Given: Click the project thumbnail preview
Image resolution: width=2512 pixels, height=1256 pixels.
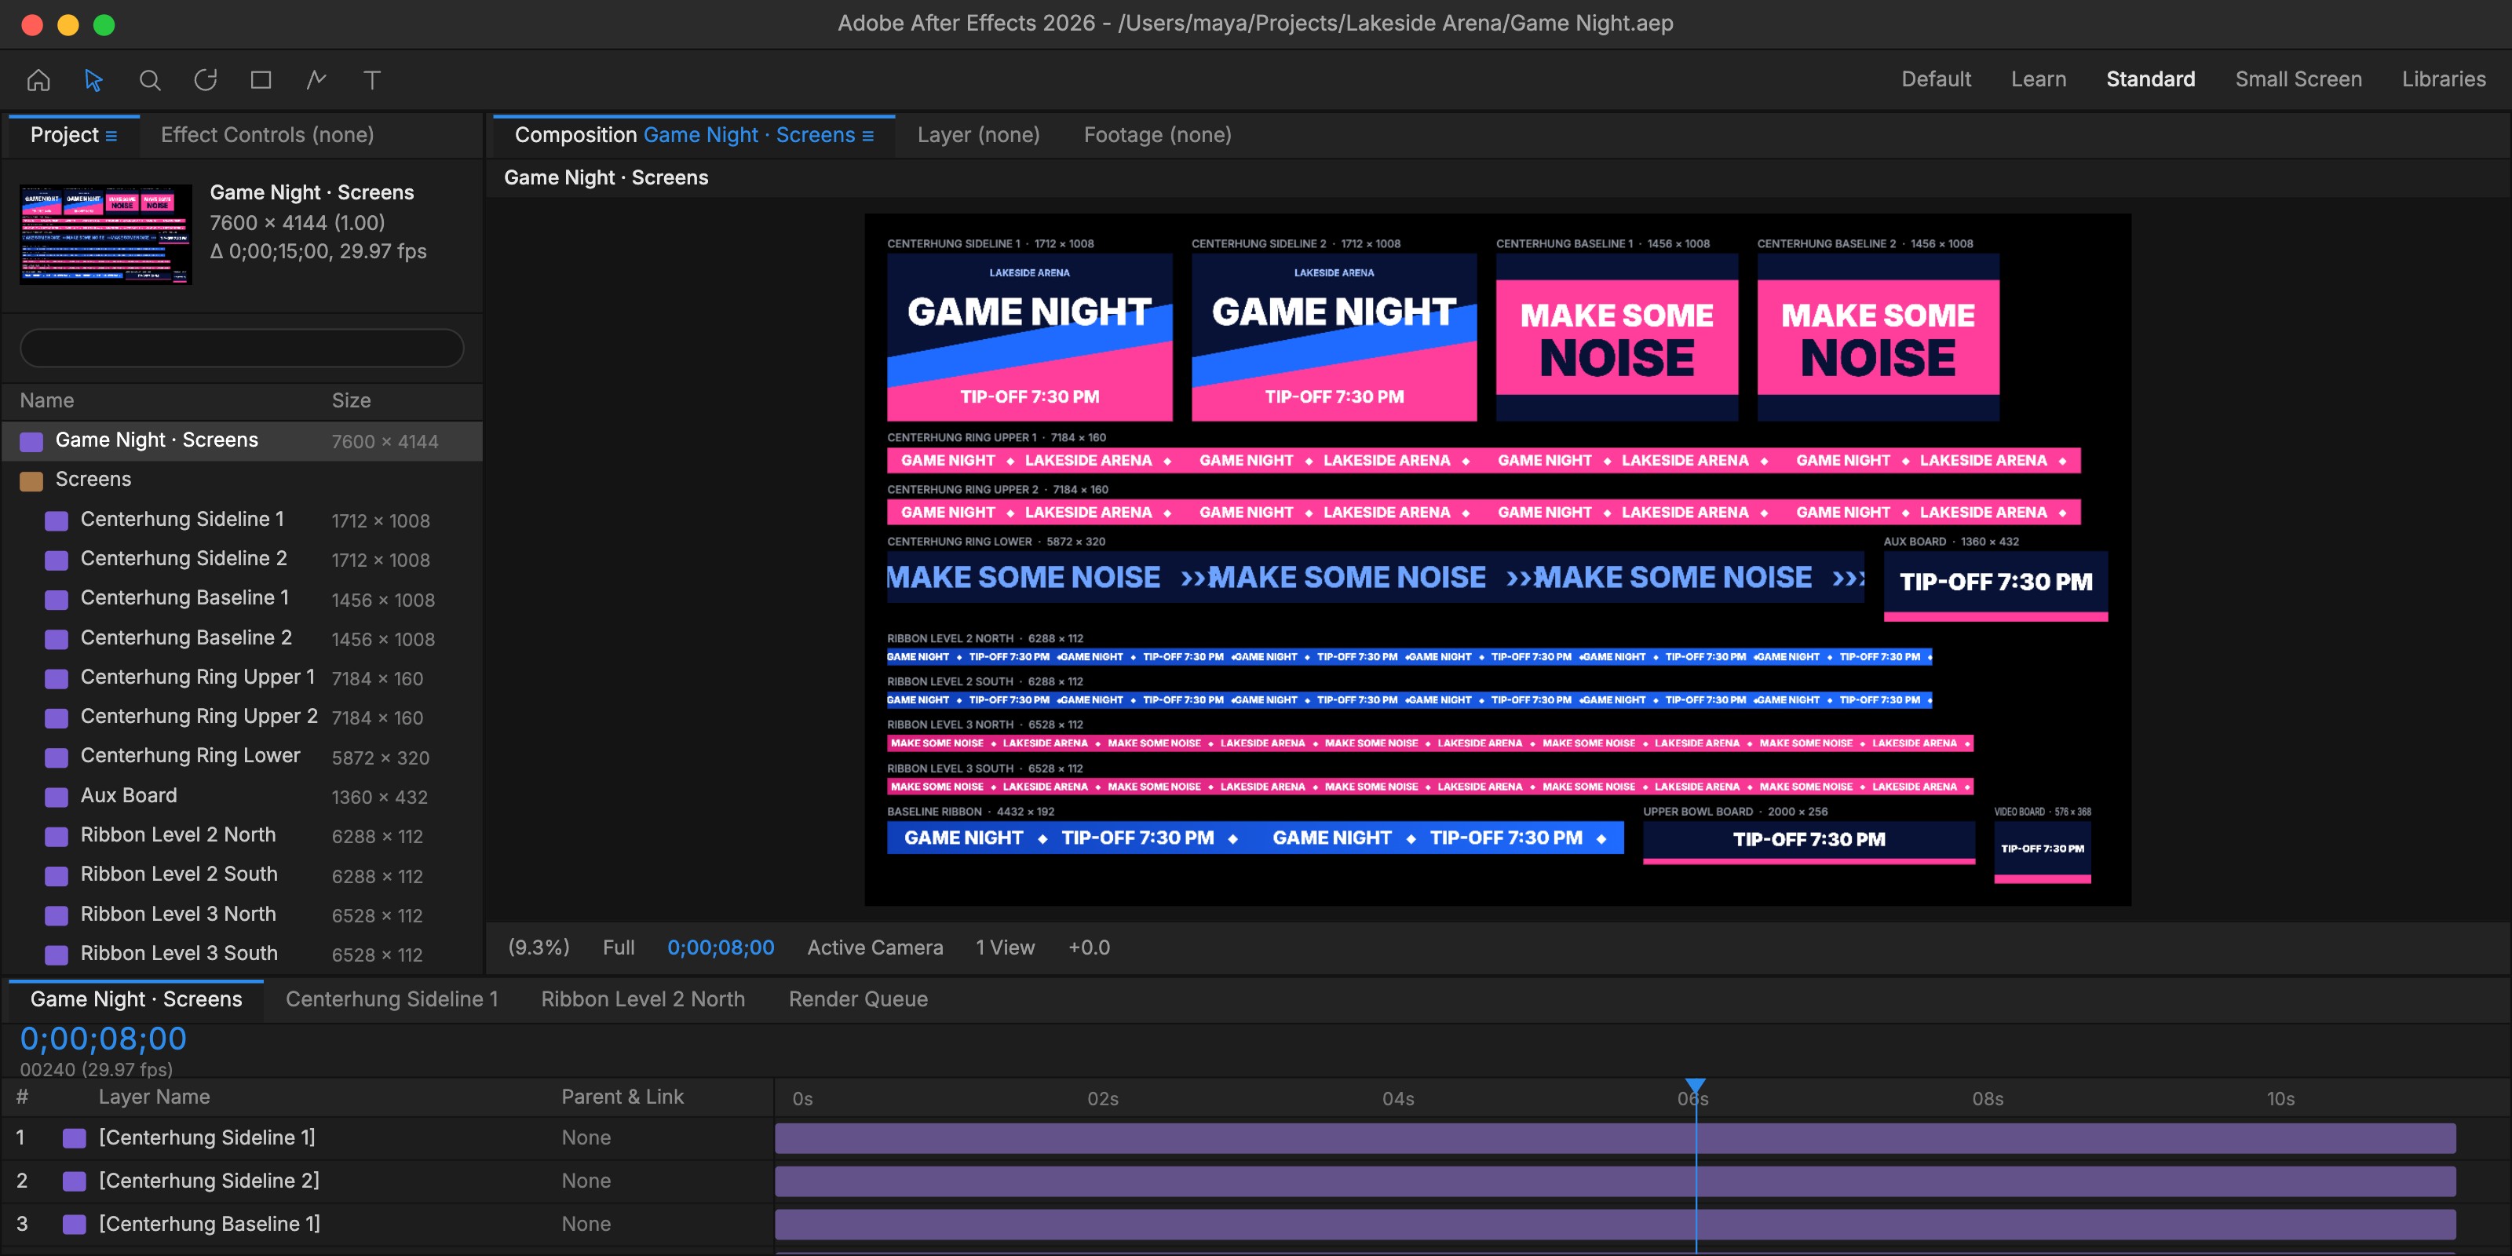Looking at the screenshot, I should click(x=105, y=235).
